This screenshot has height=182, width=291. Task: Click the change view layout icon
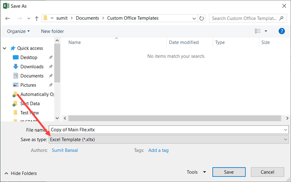pos(257,31)
